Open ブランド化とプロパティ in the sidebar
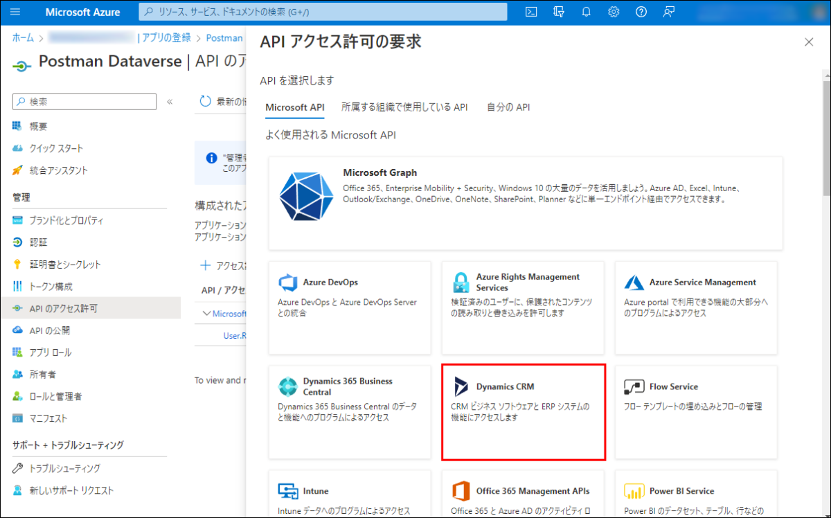Screen dimensions: 831x518 pos(90,220)
